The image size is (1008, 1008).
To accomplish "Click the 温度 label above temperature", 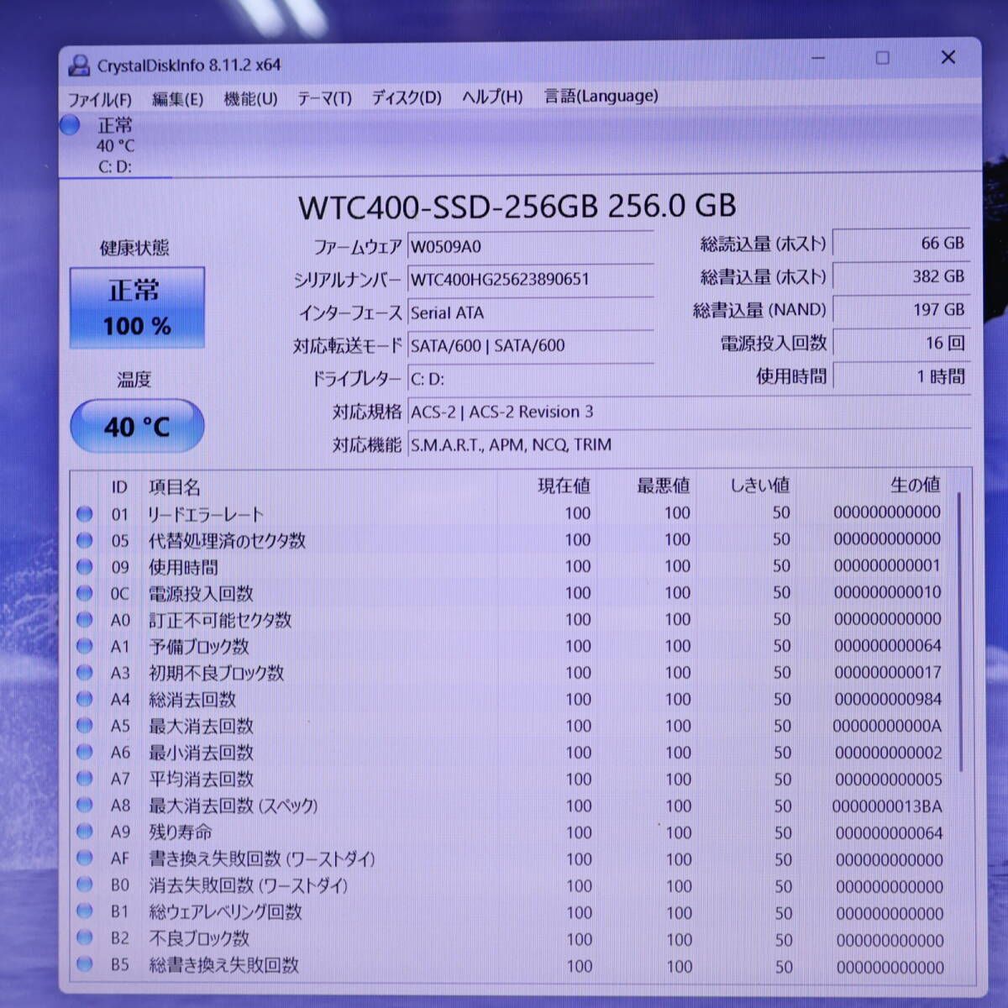I will 134,380.
